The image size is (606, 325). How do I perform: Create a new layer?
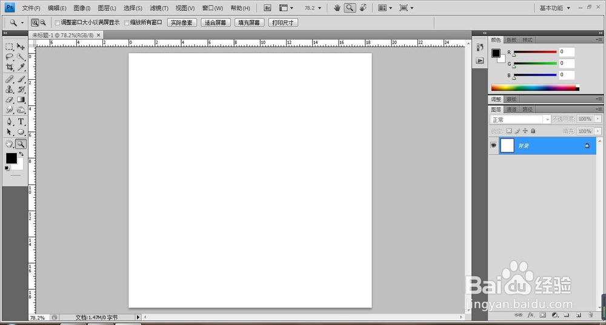pos(579,315)
